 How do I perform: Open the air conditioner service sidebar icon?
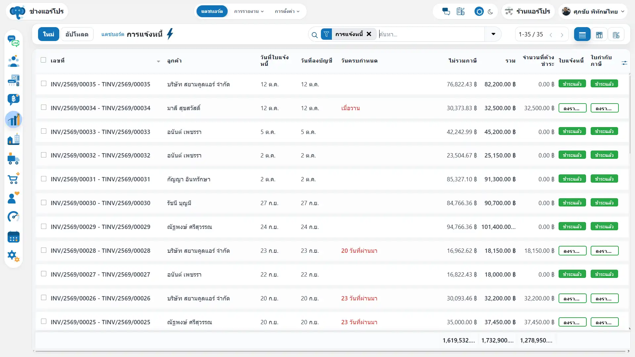click(14, 80)
